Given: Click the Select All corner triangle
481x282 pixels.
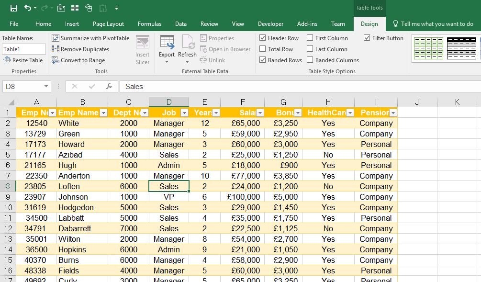Looking at the screenshot, I should 11,102.
